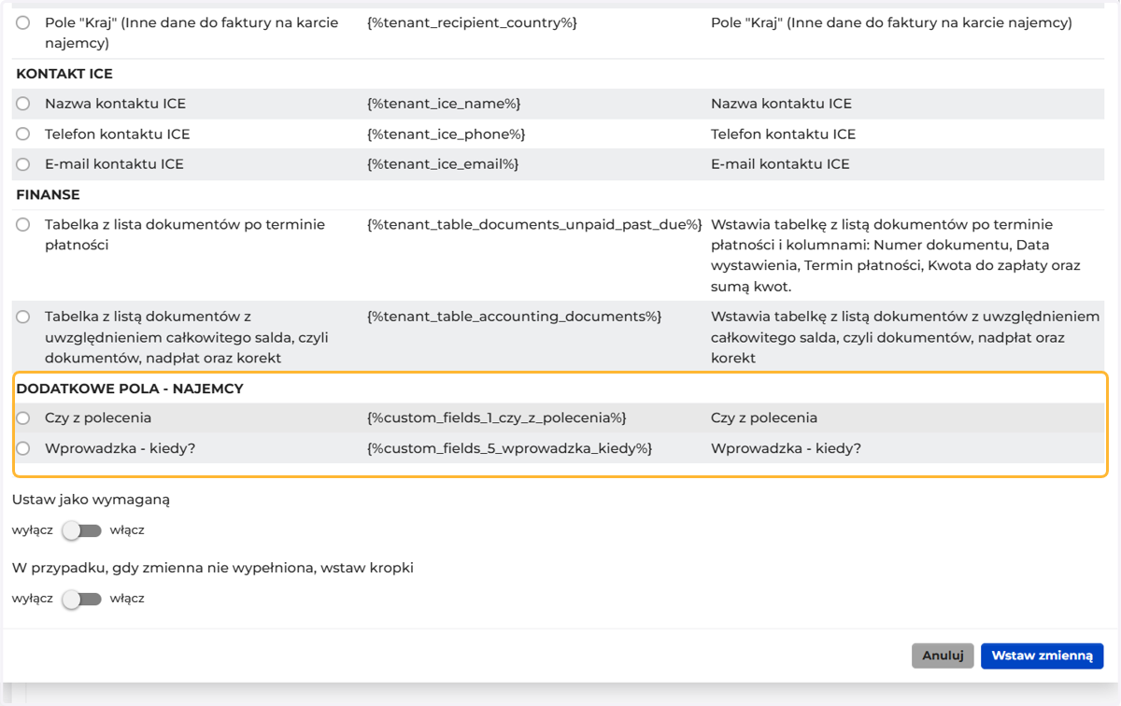The width and height of the screenshot is (1121, 706).
Task: Pick E-mail kontaktu ICE radio button
Action: click(23, 164)
